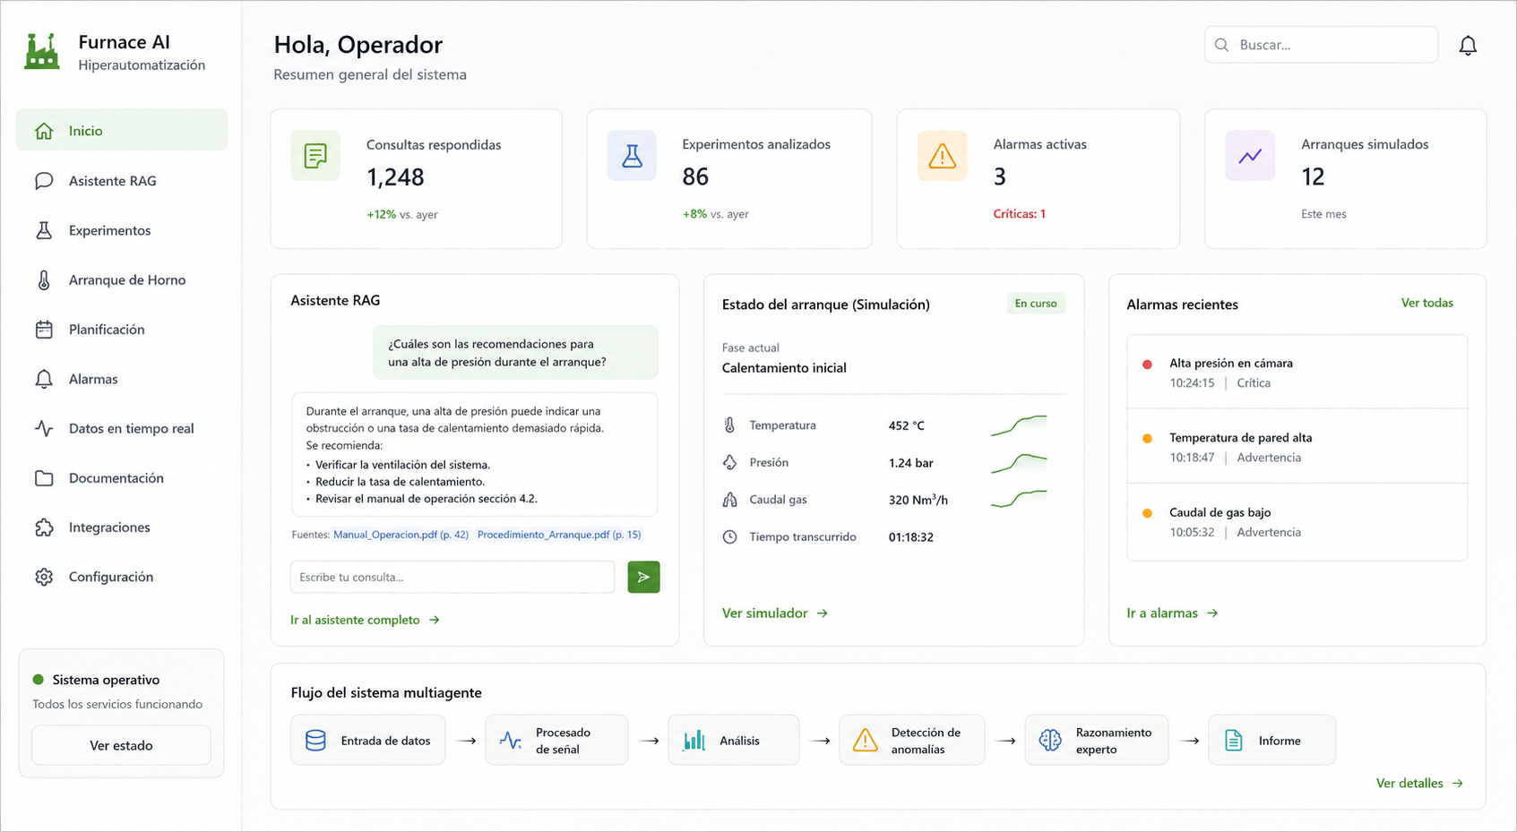Click the Furnace AI factory logo
The image size is (1517, 832).
pos(41,52)
